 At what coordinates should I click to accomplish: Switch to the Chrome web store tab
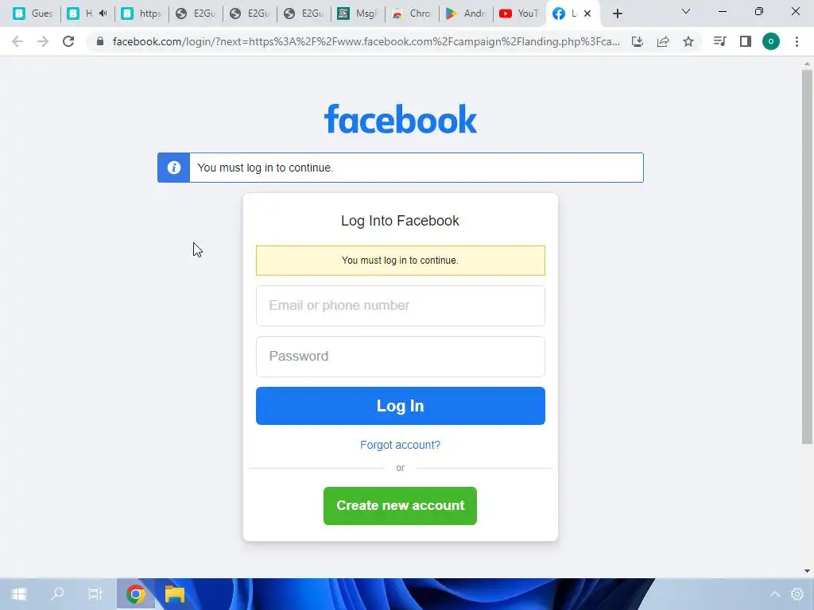click(411, 14)
